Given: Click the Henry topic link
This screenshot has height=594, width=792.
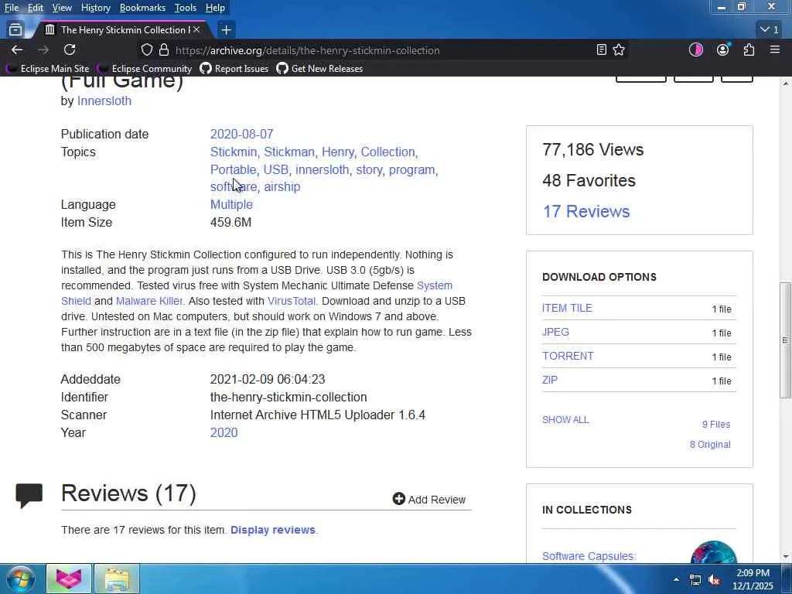Looking at the screenshot, I should coord(337,152).
